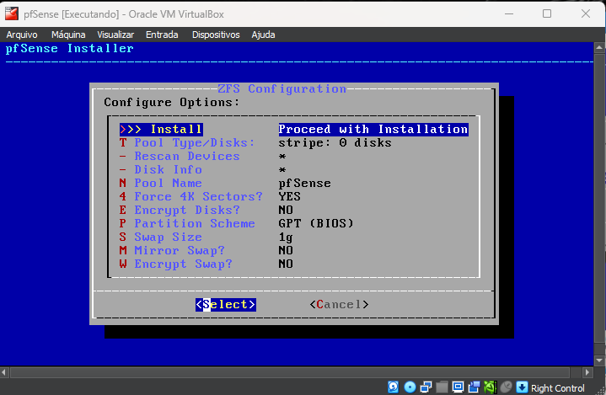Click the optical disk indicator icon
The height and width of the screenshot is (395, 606).
point(410,387)
